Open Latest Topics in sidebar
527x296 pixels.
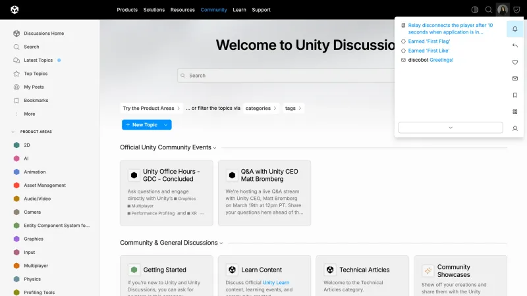38,60
